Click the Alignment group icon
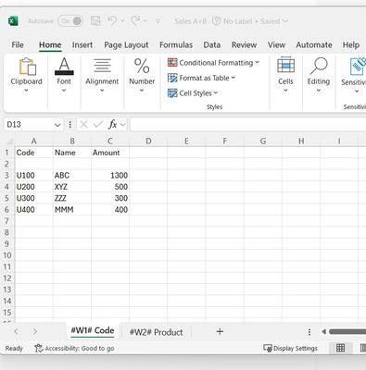Screen dimensions: 366x370 point(102,66)
